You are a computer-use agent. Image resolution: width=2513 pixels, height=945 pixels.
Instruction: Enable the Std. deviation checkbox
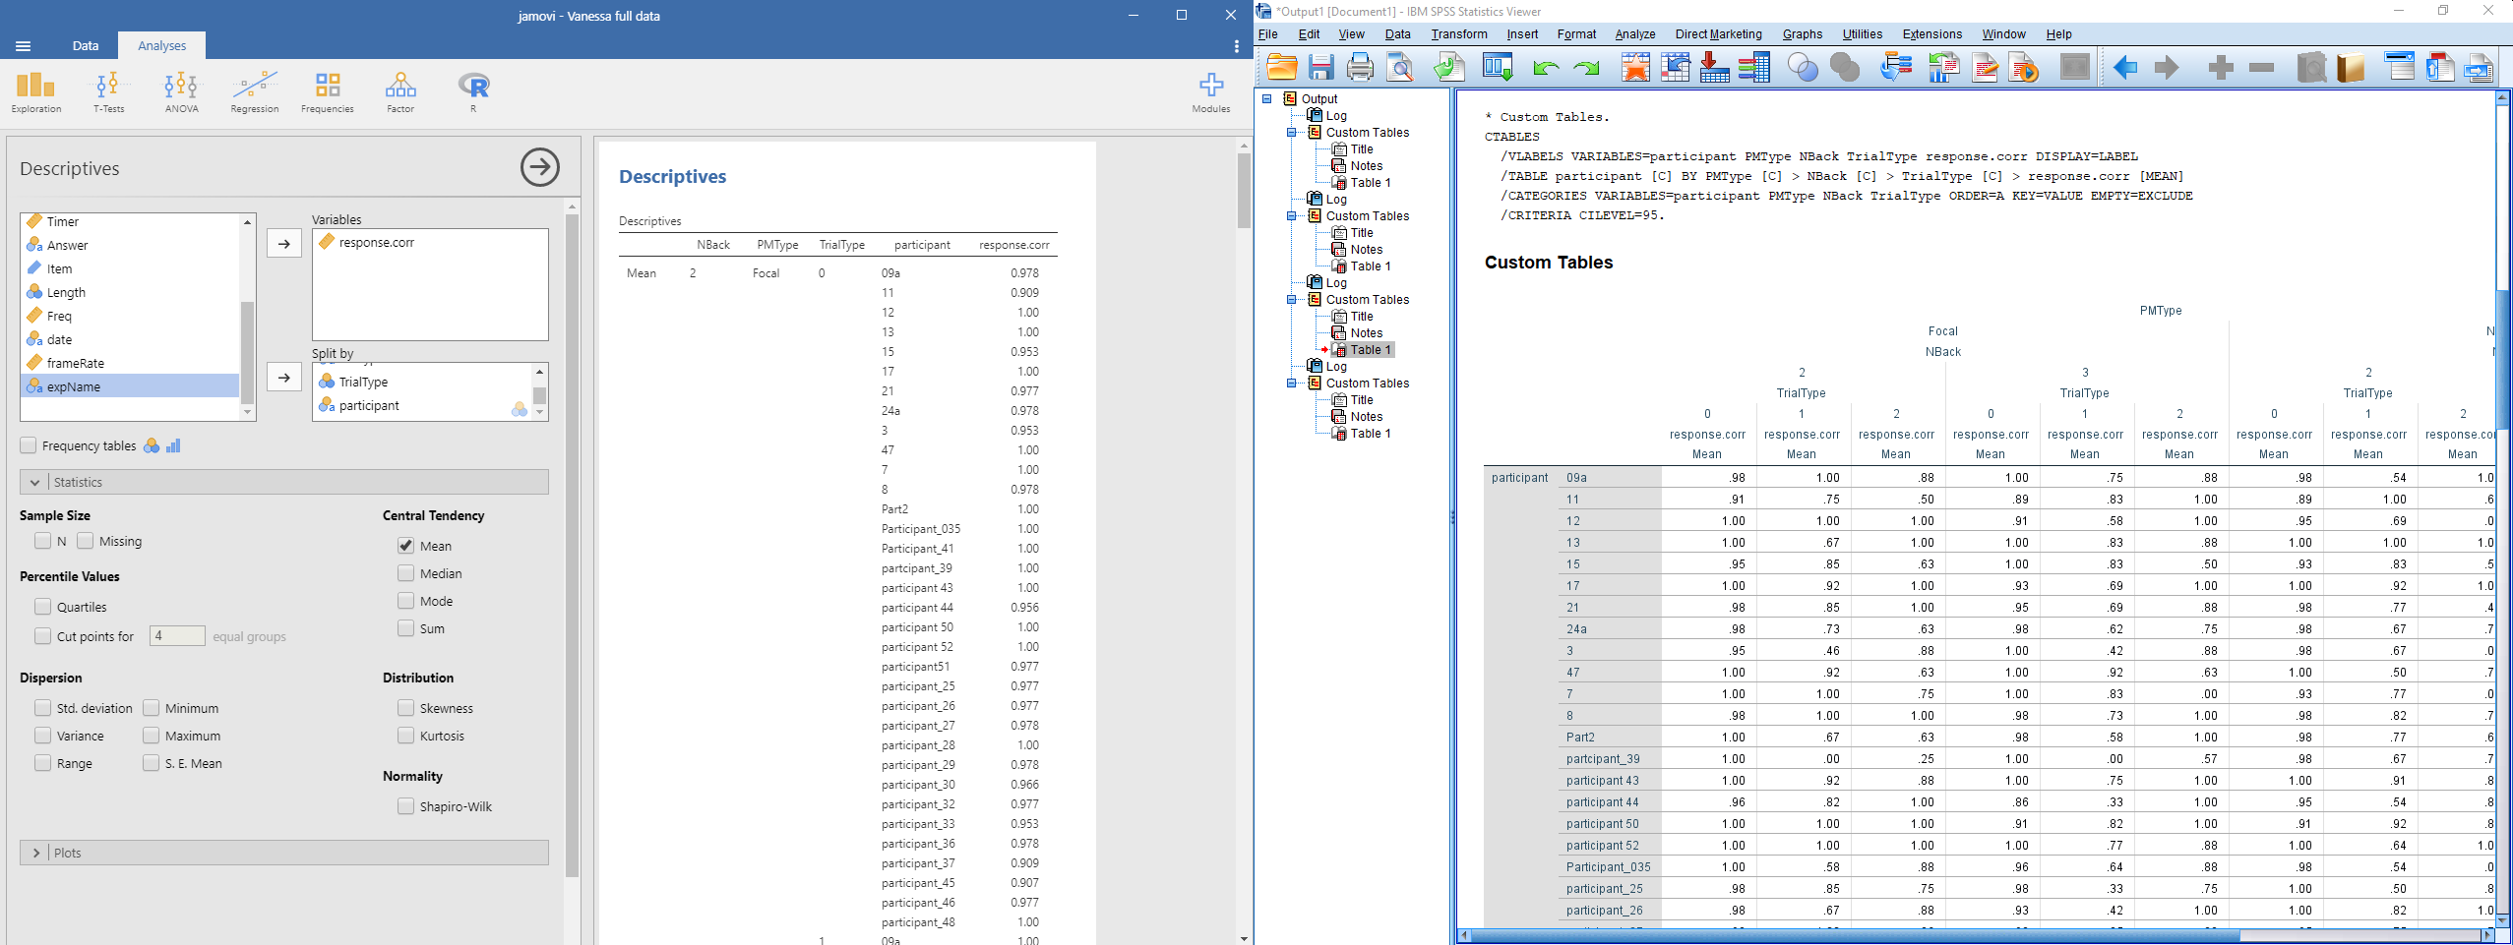[x=42, y=708]
